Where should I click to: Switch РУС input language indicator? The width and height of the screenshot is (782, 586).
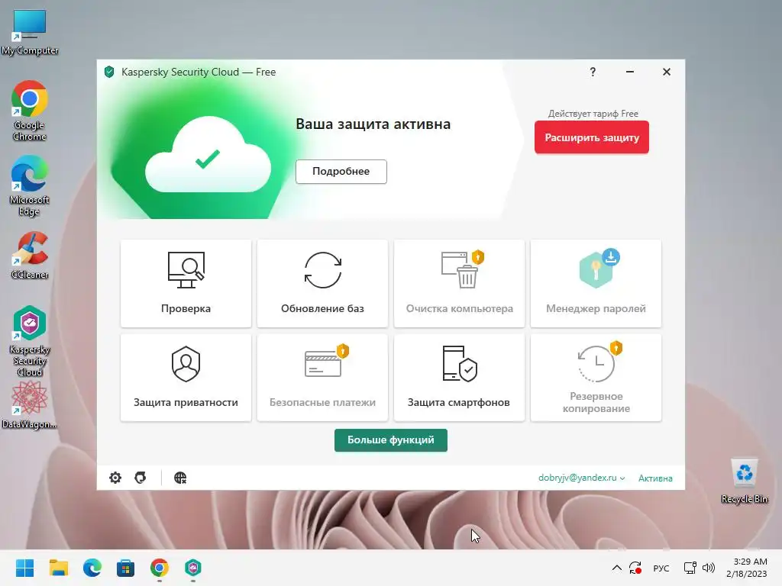(661, 568)
